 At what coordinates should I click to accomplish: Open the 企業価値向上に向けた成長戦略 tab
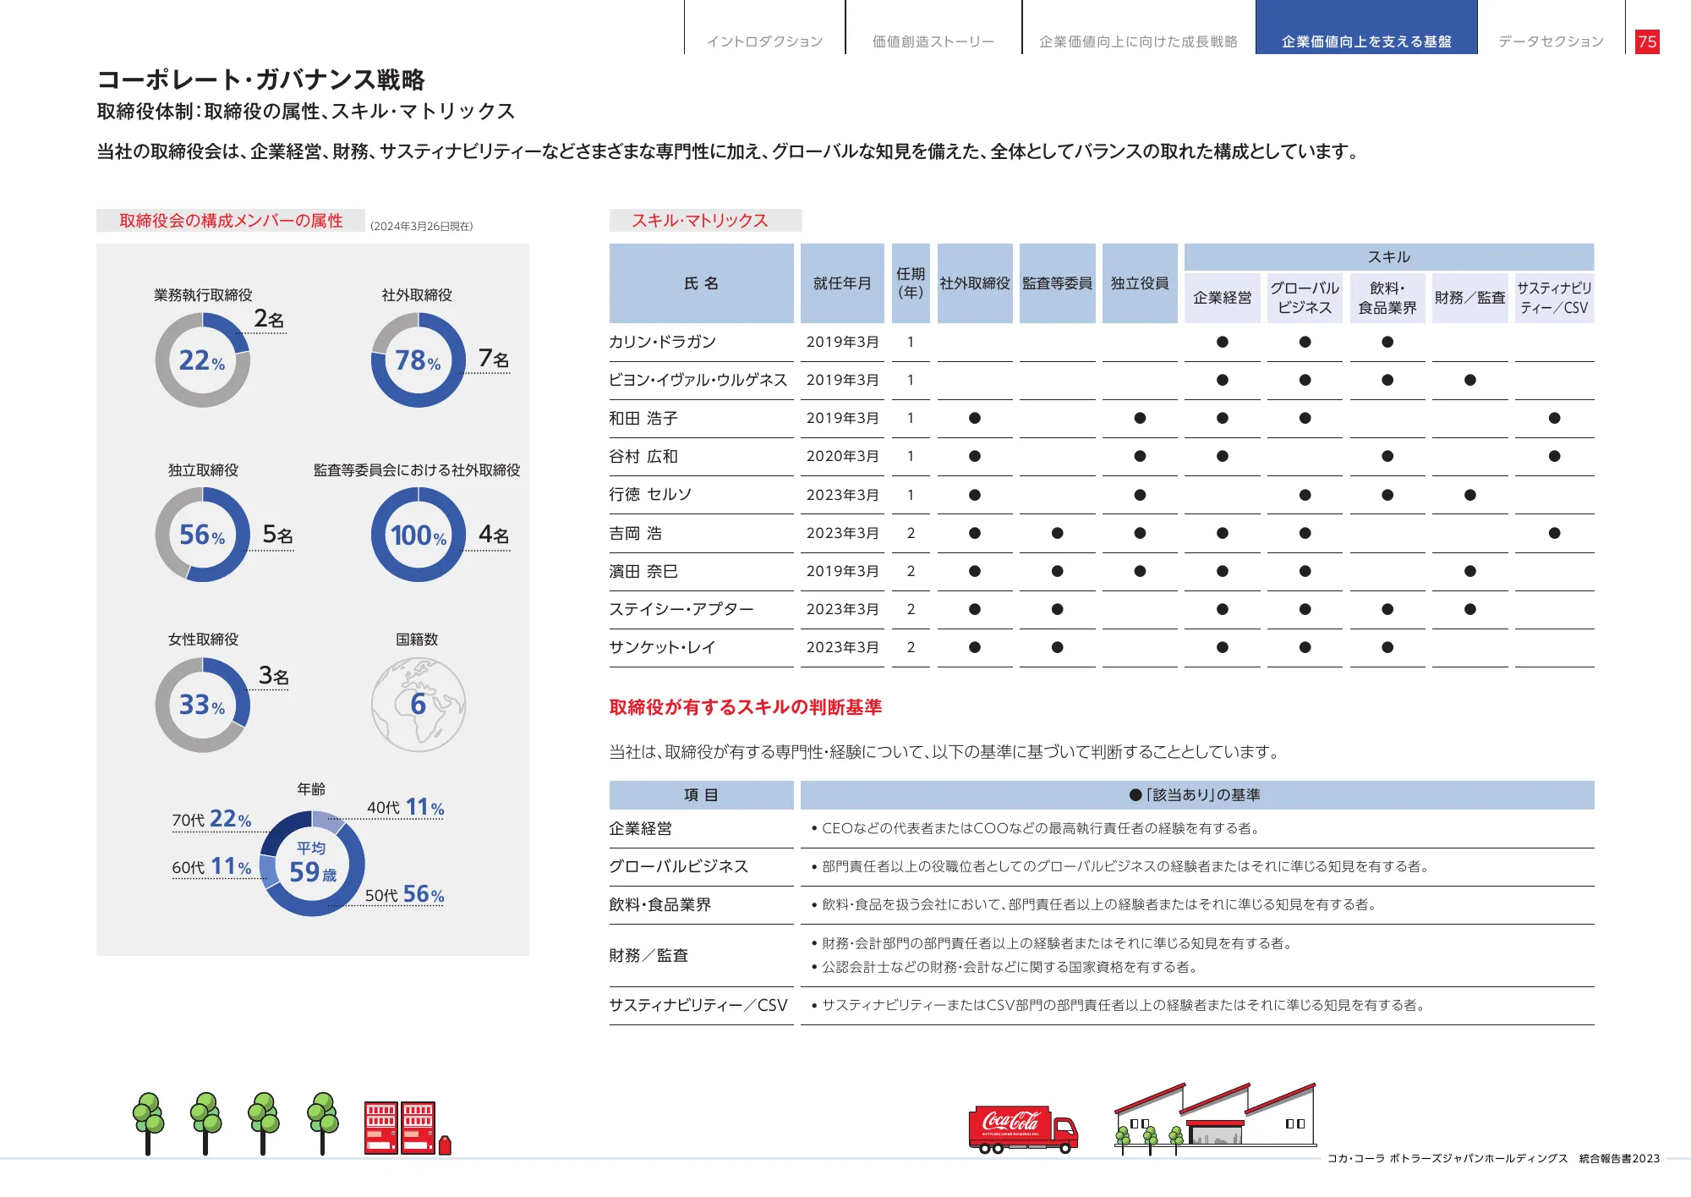pos(1138,41)
